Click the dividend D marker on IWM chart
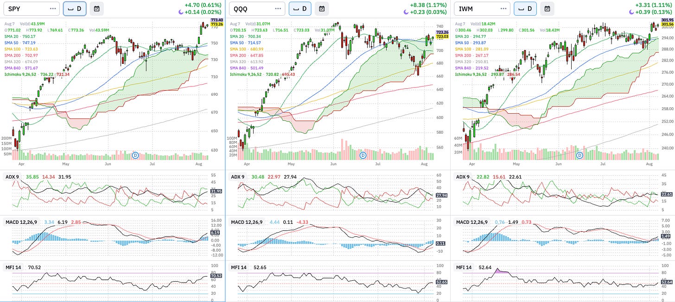 point(579,155)
